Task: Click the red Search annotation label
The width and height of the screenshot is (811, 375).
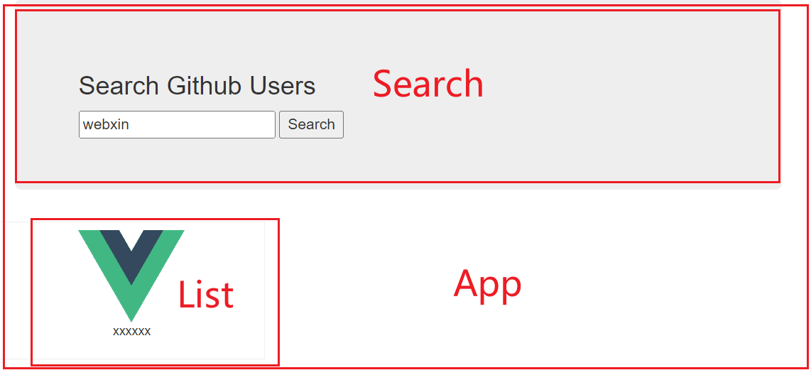Action: pos(428,83)
